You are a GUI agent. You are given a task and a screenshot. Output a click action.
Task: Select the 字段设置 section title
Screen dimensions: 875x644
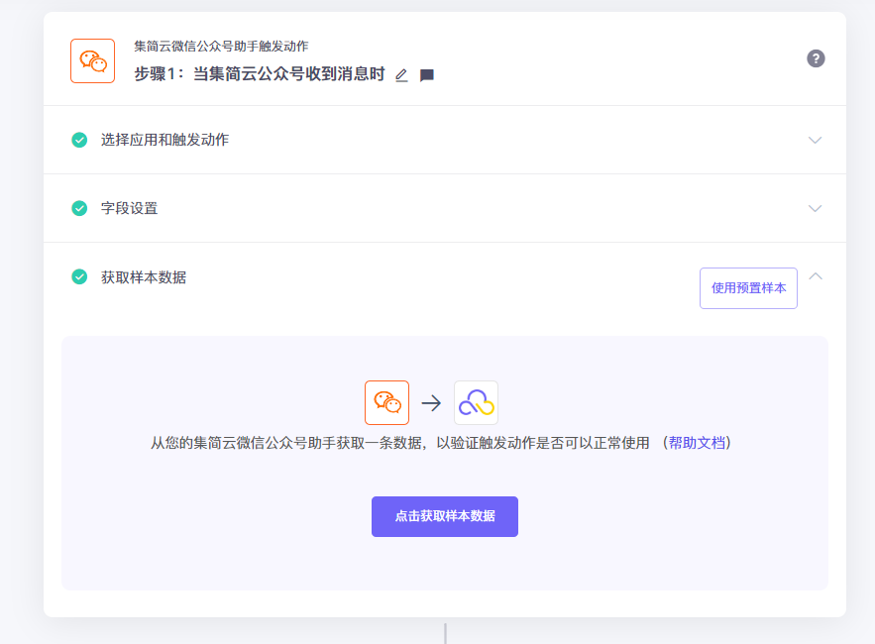(x=129, y=208)
